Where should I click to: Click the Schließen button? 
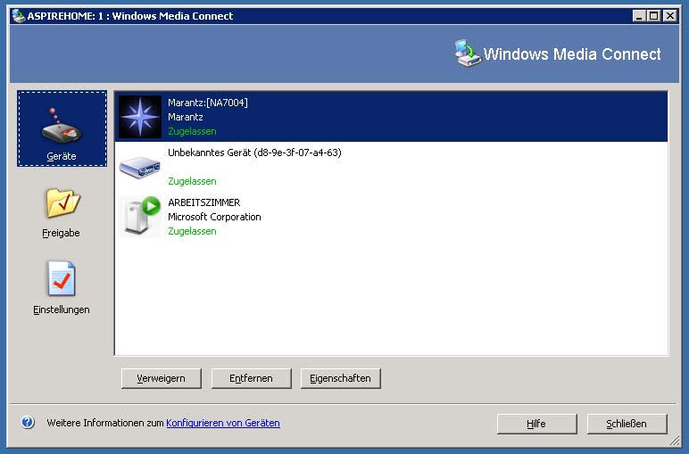pos(625,424)
